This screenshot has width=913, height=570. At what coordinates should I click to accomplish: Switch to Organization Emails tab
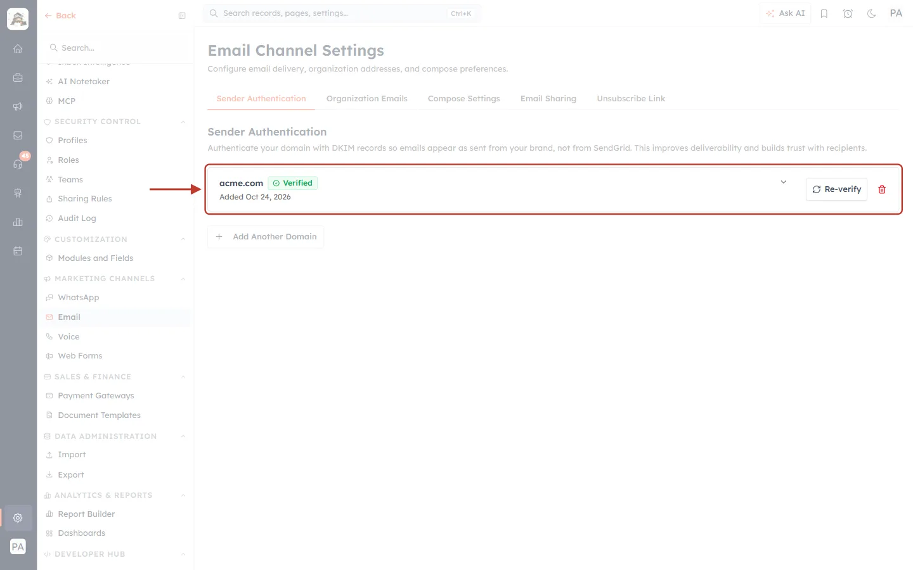tap(366, 99)
